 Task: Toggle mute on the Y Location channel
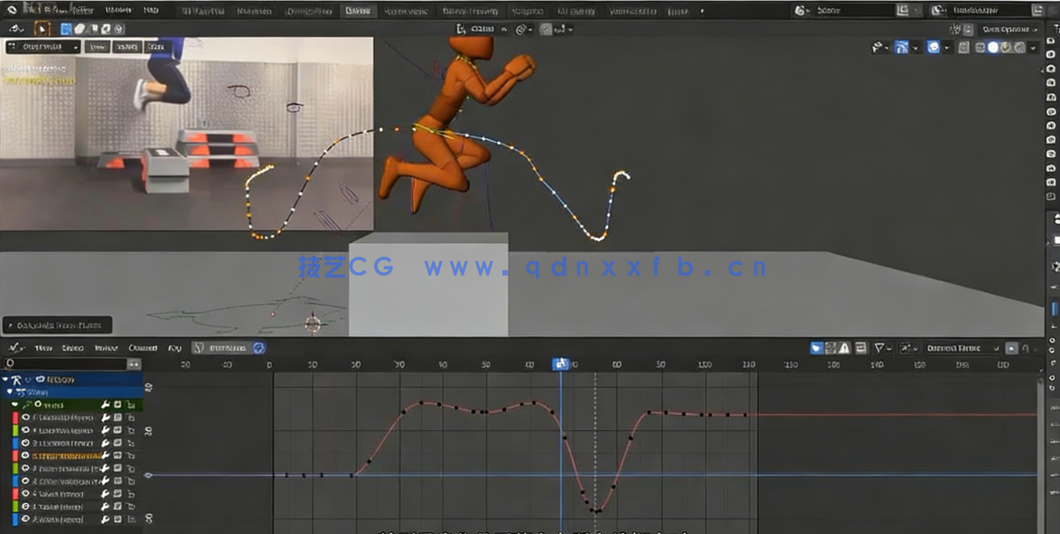[x=118, y=431]
